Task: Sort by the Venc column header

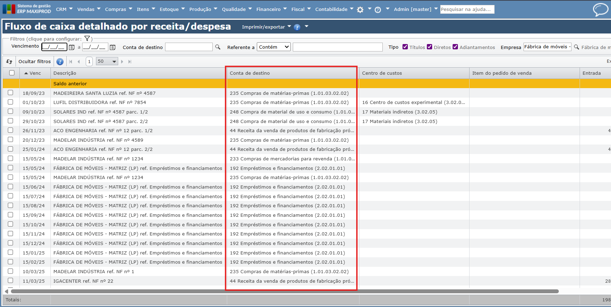Action: pyautogui.click(x=35, y=73)
